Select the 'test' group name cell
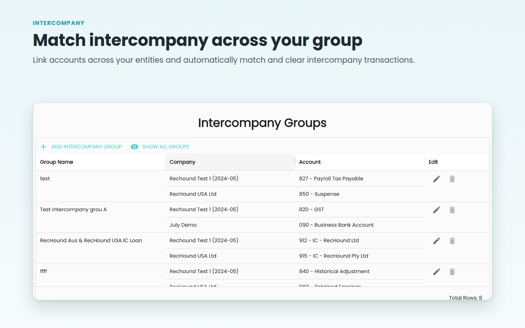Image resolution: width=525 pixels, height=328 pixels. [100, 186]
